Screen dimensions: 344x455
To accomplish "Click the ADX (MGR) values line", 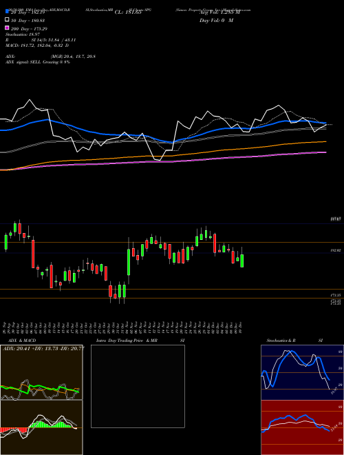I will [50, 57].
